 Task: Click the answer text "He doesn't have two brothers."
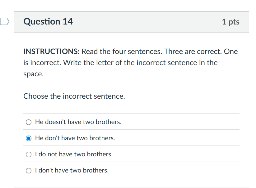click(x=78, y=122)
